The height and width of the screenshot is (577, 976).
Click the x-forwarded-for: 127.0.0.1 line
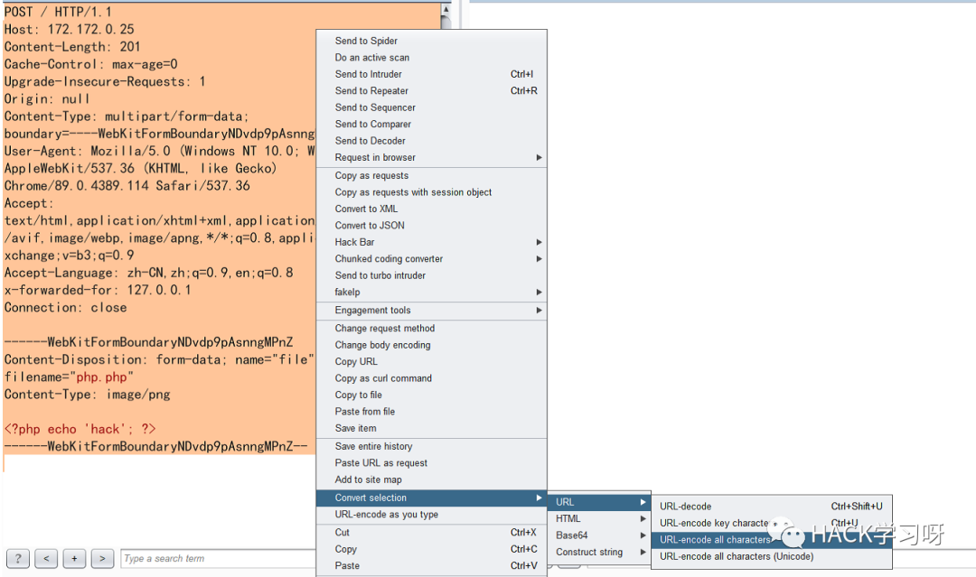coord(98,291)
